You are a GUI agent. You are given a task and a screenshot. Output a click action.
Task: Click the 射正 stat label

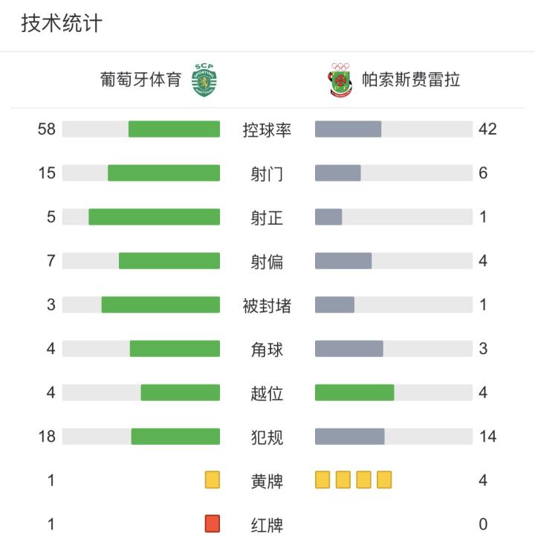[267, 218]
